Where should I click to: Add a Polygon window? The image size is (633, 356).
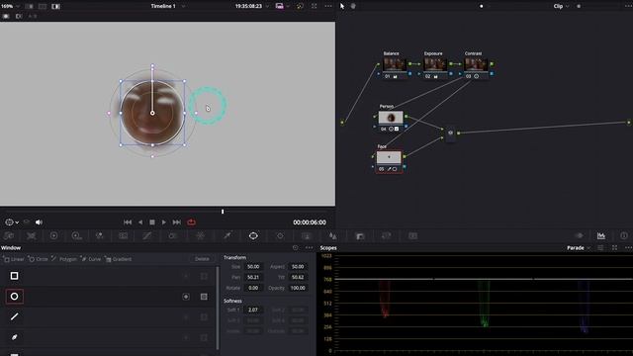64,259
